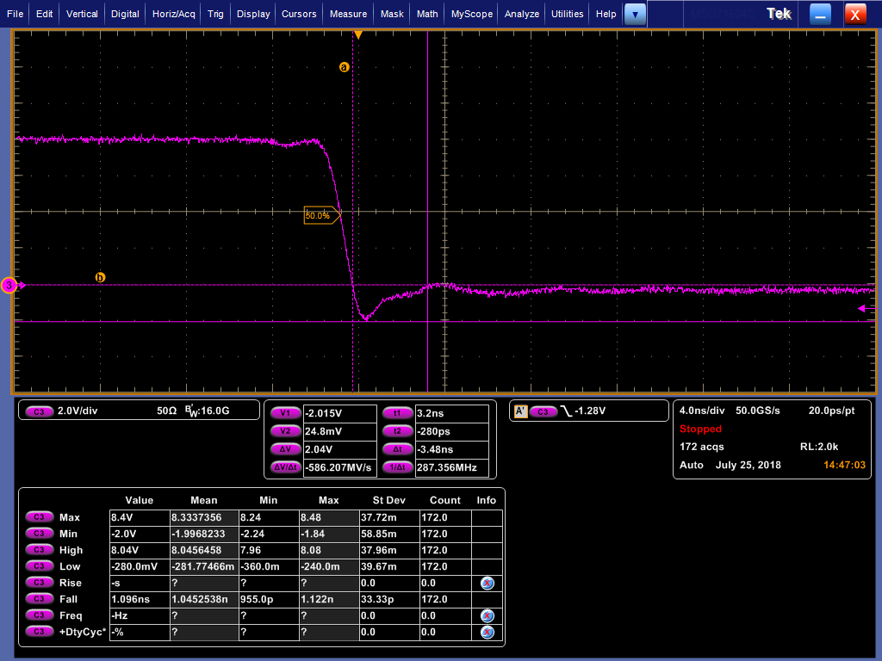
Task: Open the Measure menu
Action: pos(348,14)
